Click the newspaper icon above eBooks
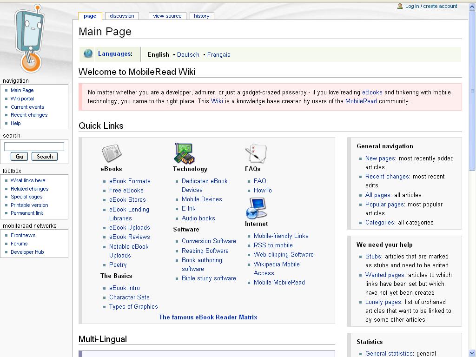The image size is (476, 357). 112,153
